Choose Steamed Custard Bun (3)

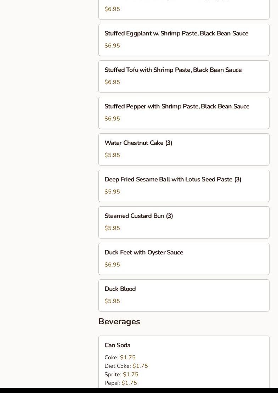coord(184,222)
